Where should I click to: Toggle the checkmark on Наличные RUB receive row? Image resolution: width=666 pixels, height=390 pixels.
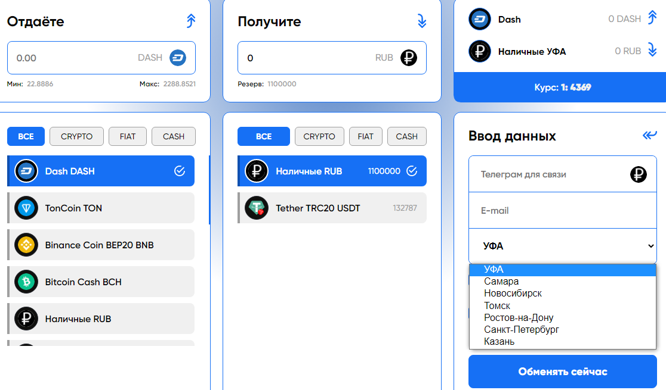[x=412, y=171]
